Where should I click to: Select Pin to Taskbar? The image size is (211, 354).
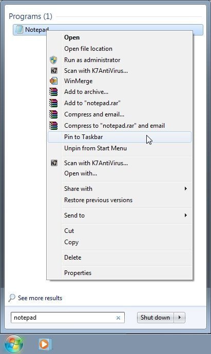coord(120,137)
